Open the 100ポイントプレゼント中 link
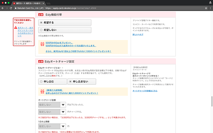Image resolution: width=213 pixels, height=133 pixels. 78,51
